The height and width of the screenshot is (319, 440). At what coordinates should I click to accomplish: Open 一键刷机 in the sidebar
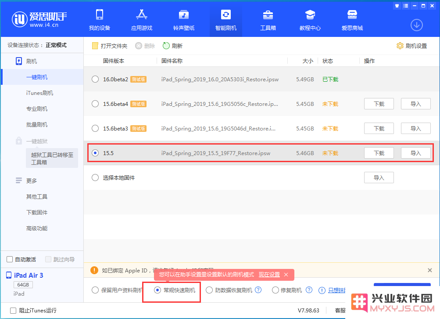[37, 77]
